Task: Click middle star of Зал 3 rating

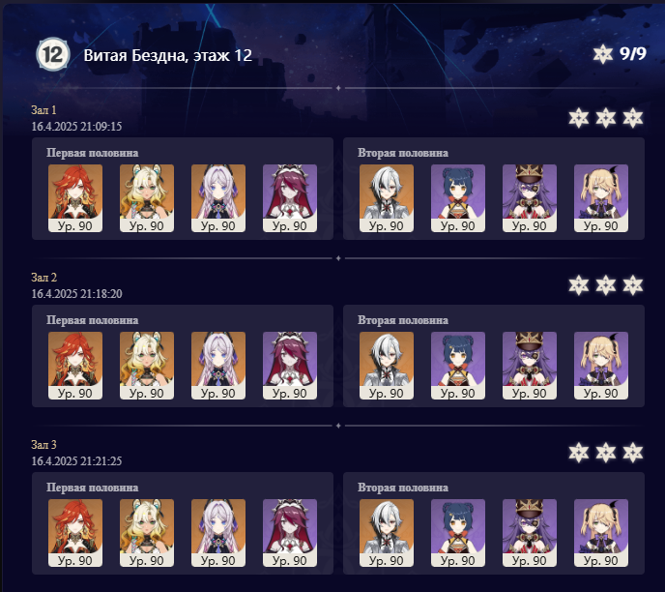Action: (606, 452)
